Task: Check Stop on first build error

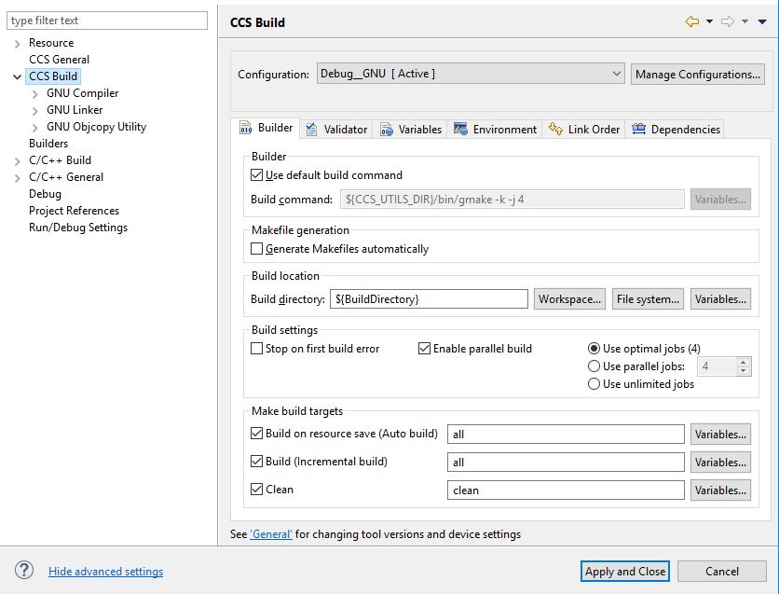Action: click(258, 349)
